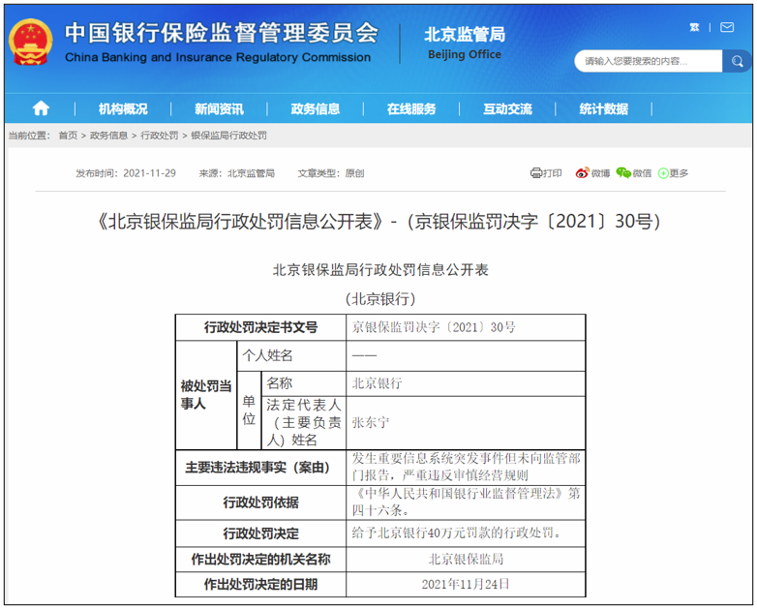Select 北京银保监局 authority cell
Image resolution: width=757 pixels, height=609 pixels.
point(466,560)
